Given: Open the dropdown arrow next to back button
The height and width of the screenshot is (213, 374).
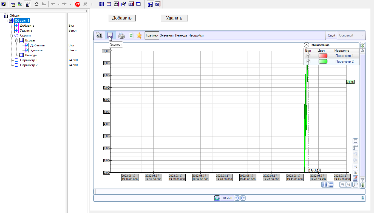Looking at the screenshot, I should pyautogui.click(x=58, y=4).
